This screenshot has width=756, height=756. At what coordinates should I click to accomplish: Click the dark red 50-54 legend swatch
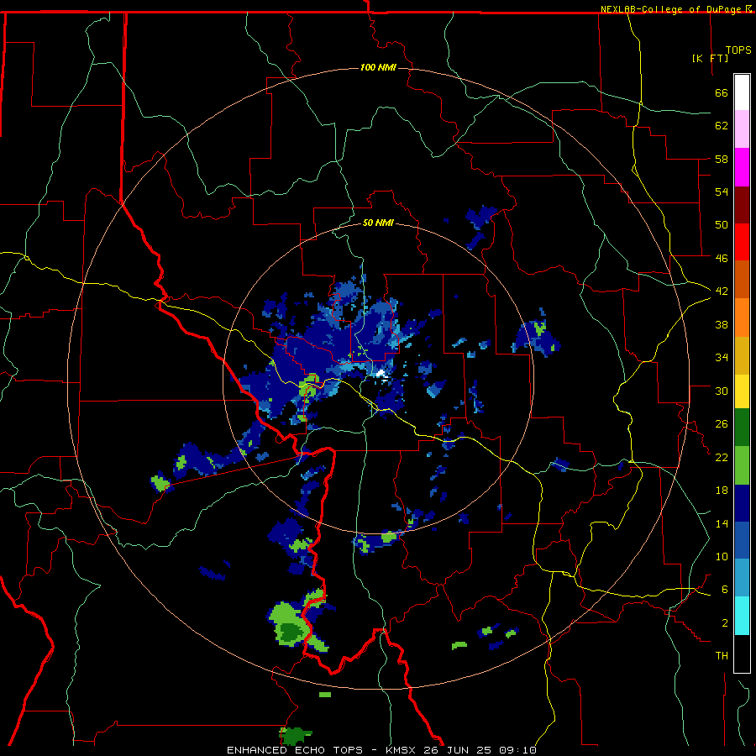pos(742,205)
